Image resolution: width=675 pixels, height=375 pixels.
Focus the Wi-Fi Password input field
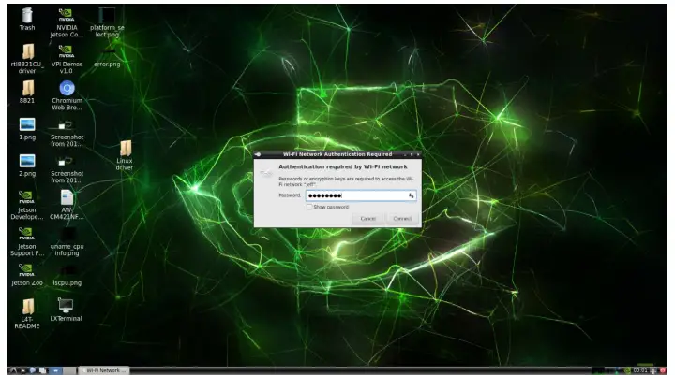(x=361, y=195)
